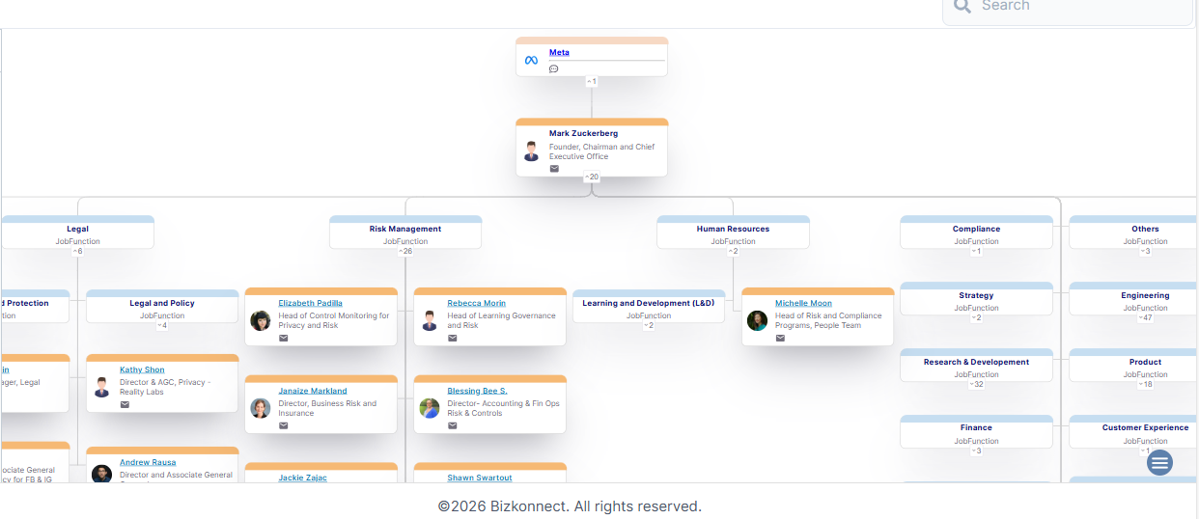This screenshot has height=519, width=1199.
Task: Expand the Finance node count 3
Action: point(976,451)
